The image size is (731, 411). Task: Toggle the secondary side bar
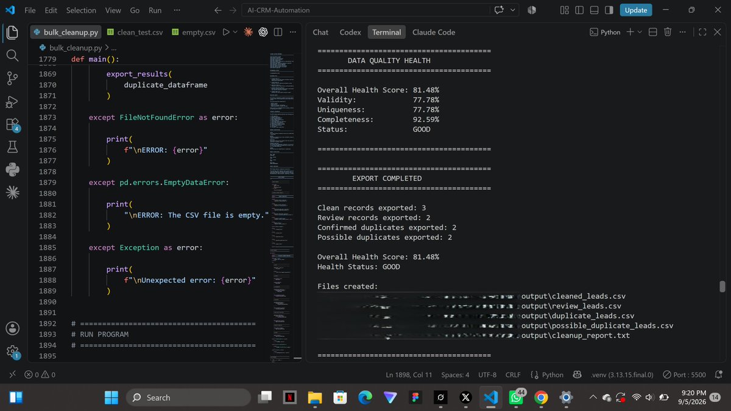tap(609, 10)
